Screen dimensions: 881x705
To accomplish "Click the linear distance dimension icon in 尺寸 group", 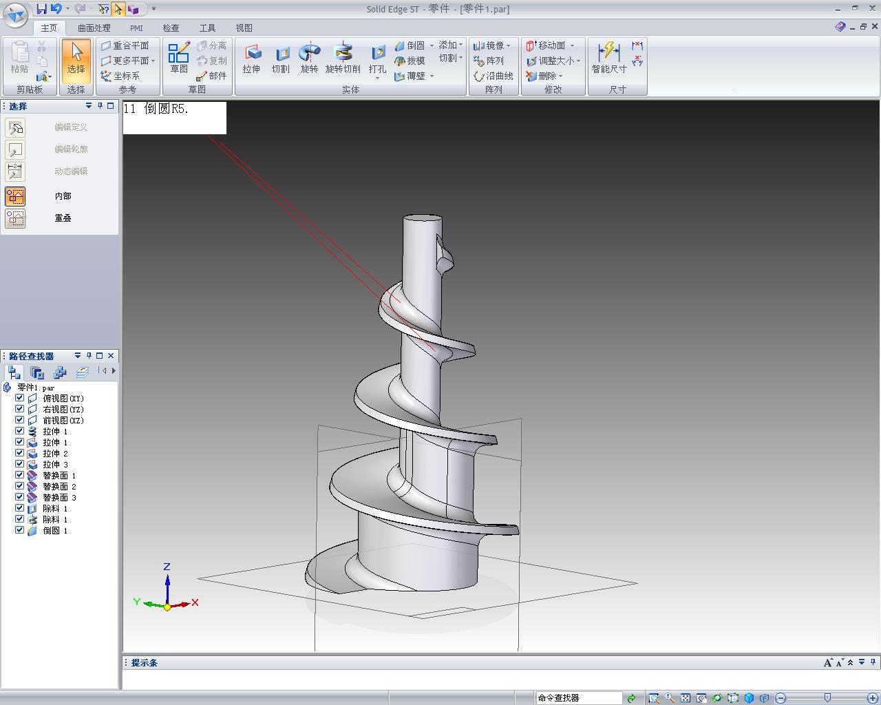I will coord(637,46).
